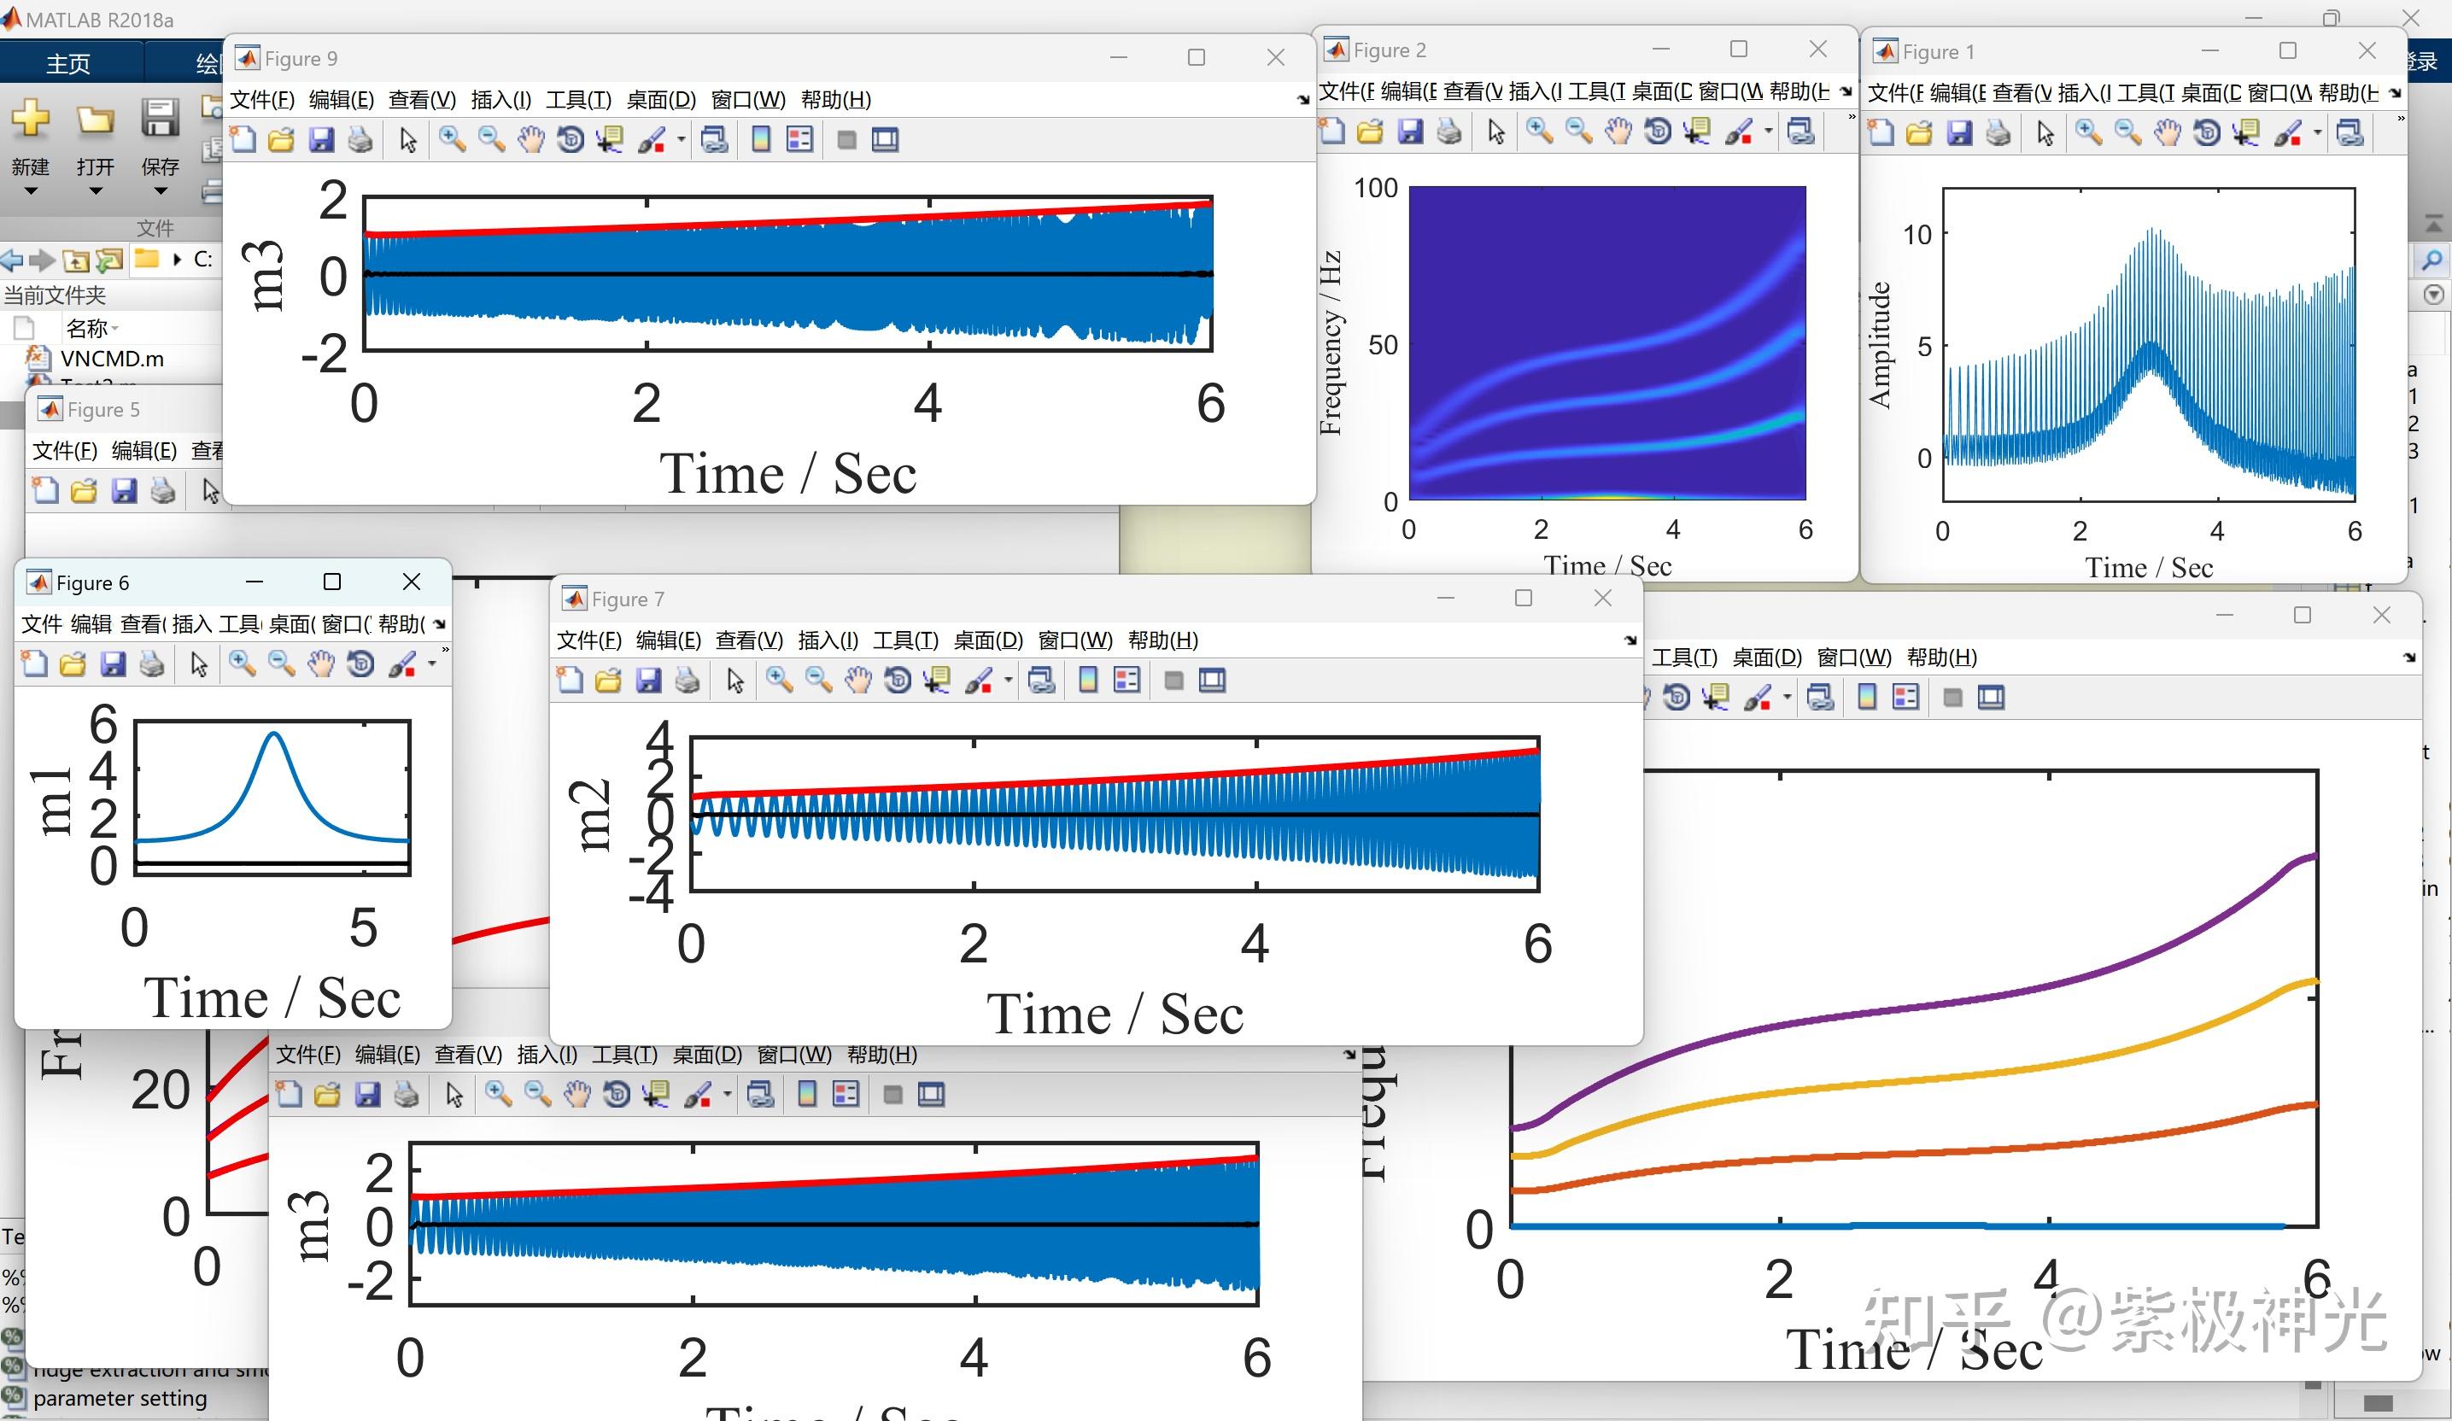Screen dimensions: 2452x1421
Task: Click Save Figure icon in Figure 7
Action: [x=648, y=680]
